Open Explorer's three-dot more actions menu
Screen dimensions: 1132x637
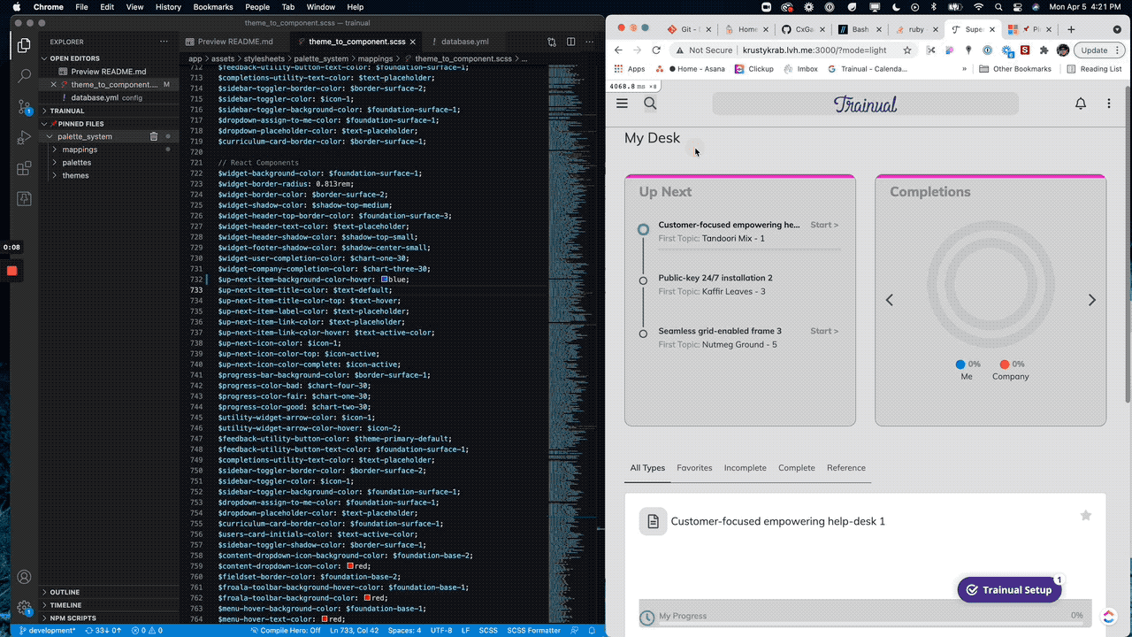(x=164, y=42)
